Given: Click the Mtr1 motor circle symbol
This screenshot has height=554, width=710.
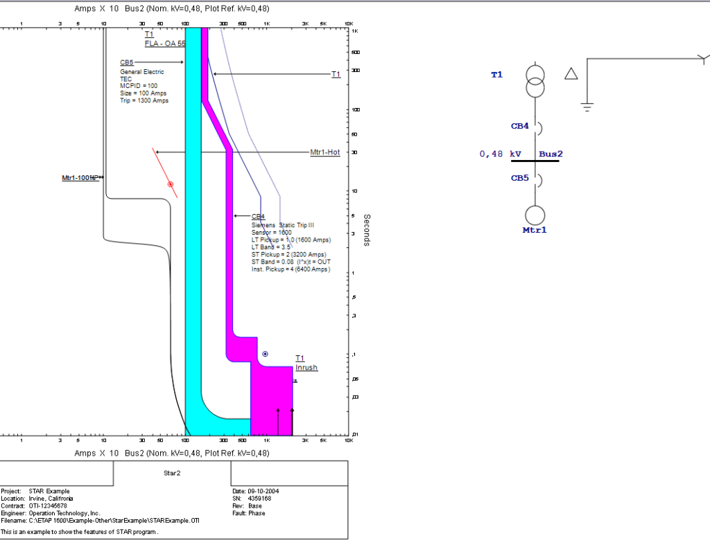Looking at the screenshot, I should tap(535, 215).
